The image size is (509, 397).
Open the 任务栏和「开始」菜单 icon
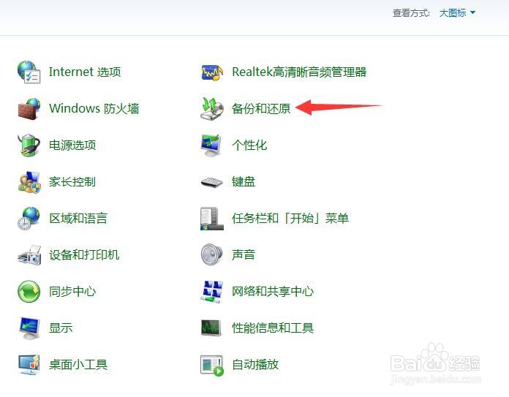point(211,219)
